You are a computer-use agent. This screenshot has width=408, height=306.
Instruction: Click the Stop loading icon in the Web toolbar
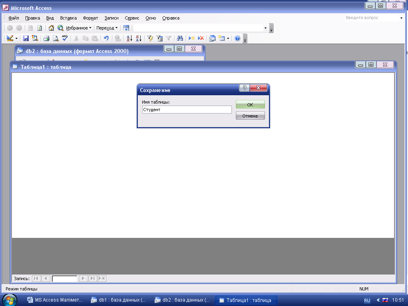coord(30,28)
